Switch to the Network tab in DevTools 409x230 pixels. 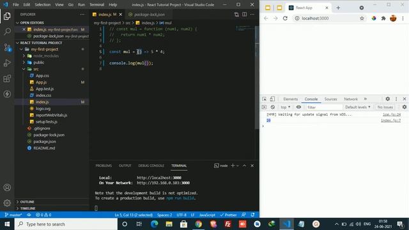(351, 99)
